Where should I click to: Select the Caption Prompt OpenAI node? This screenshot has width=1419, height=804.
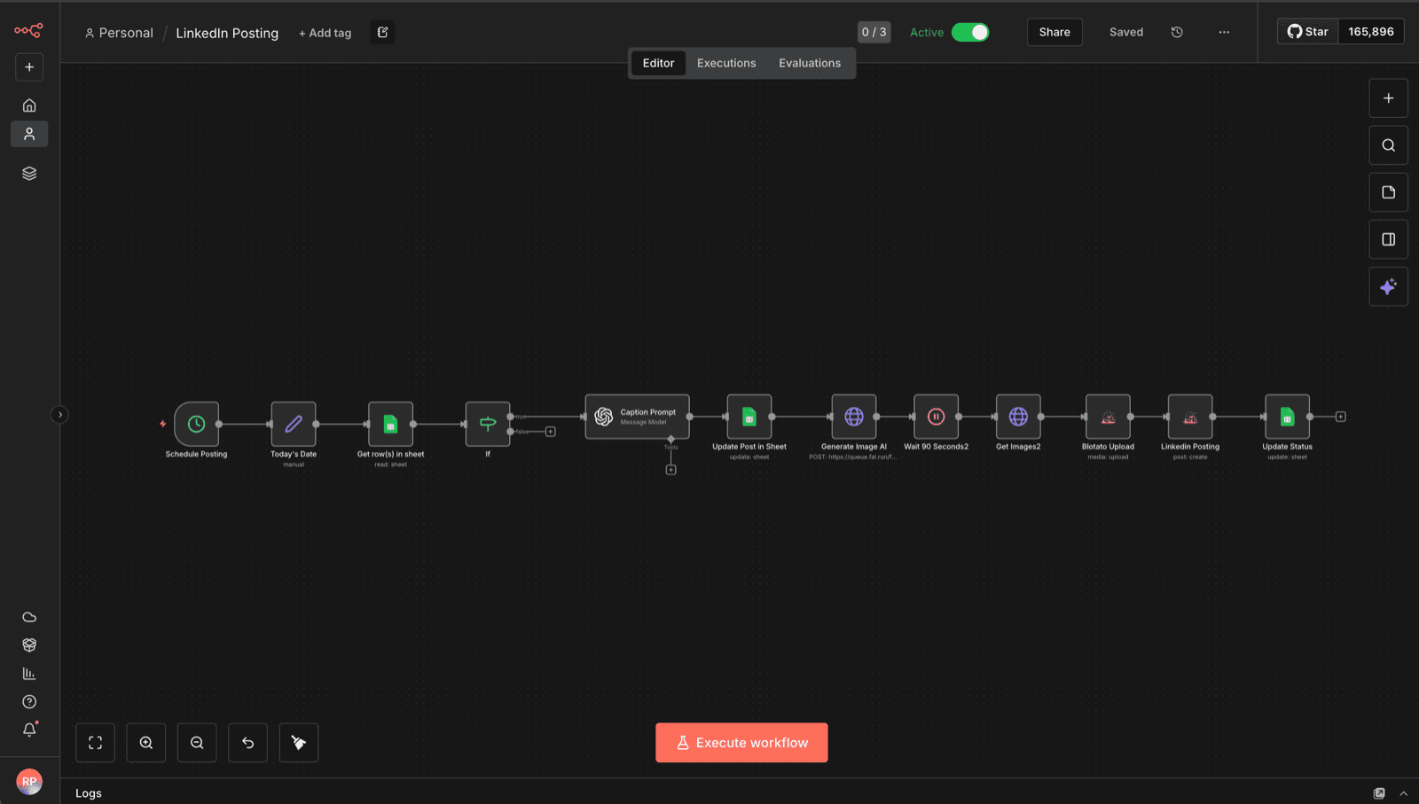(637, 417)
